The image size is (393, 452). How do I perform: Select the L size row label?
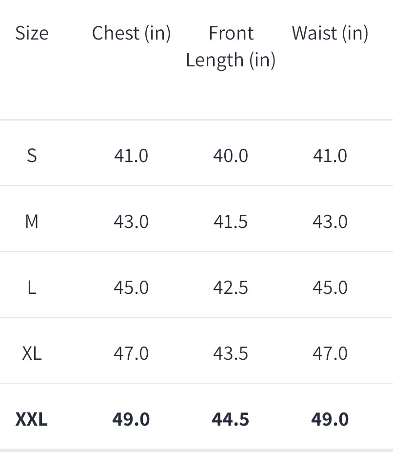tap(32, 288)
